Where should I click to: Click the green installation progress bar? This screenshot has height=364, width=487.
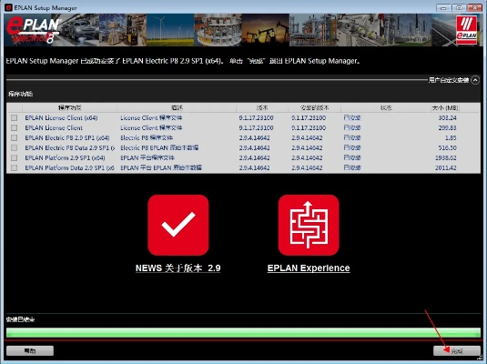(244, 332)
